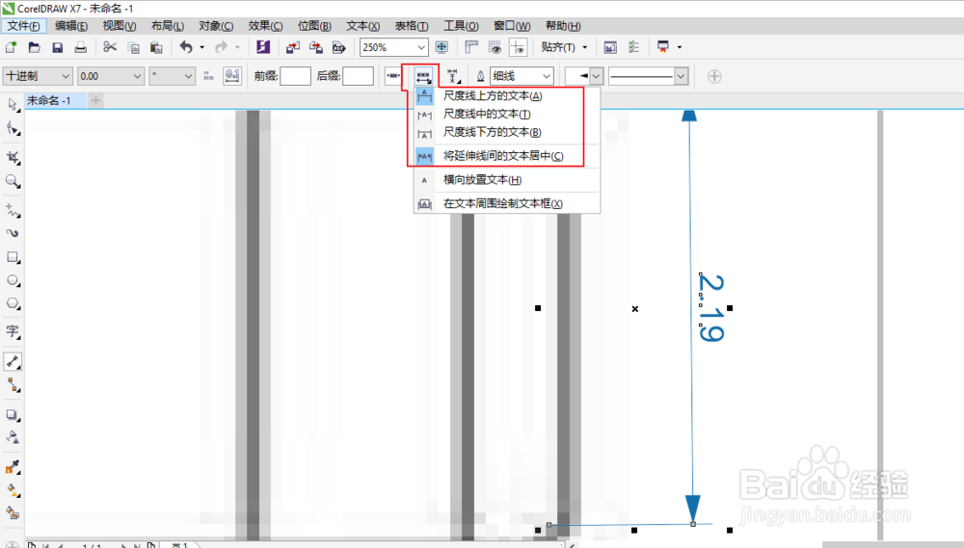Toggle show grid icon
Screen dimensions: 964x548
495,47
